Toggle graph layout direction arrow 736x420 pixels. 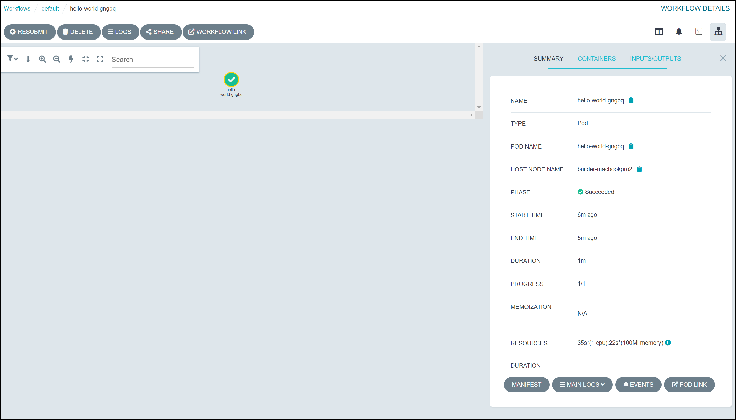pyautogui.click(x=28, y=59)
